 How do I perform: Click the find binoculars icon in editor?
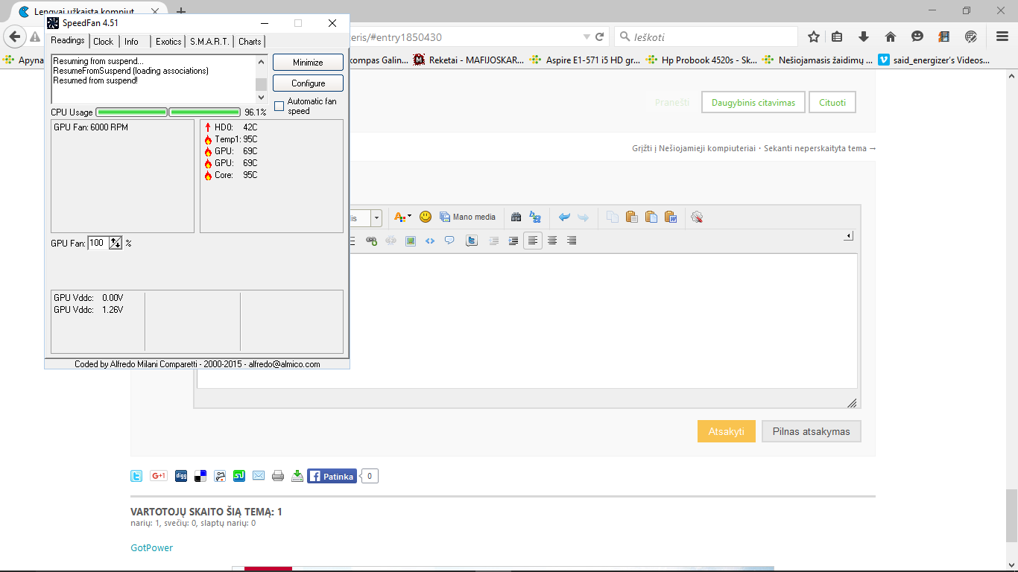point(516,217)
